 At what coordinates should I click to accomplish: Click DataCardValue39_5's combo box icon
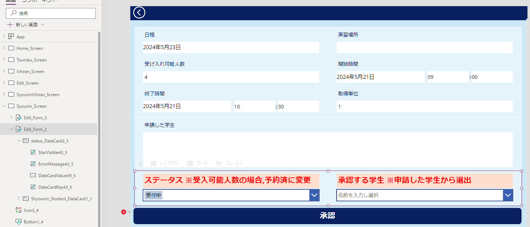33,175
